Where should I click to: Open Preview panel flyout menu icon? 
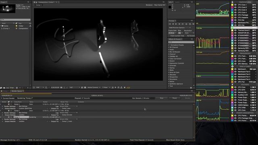coord(192,21)
